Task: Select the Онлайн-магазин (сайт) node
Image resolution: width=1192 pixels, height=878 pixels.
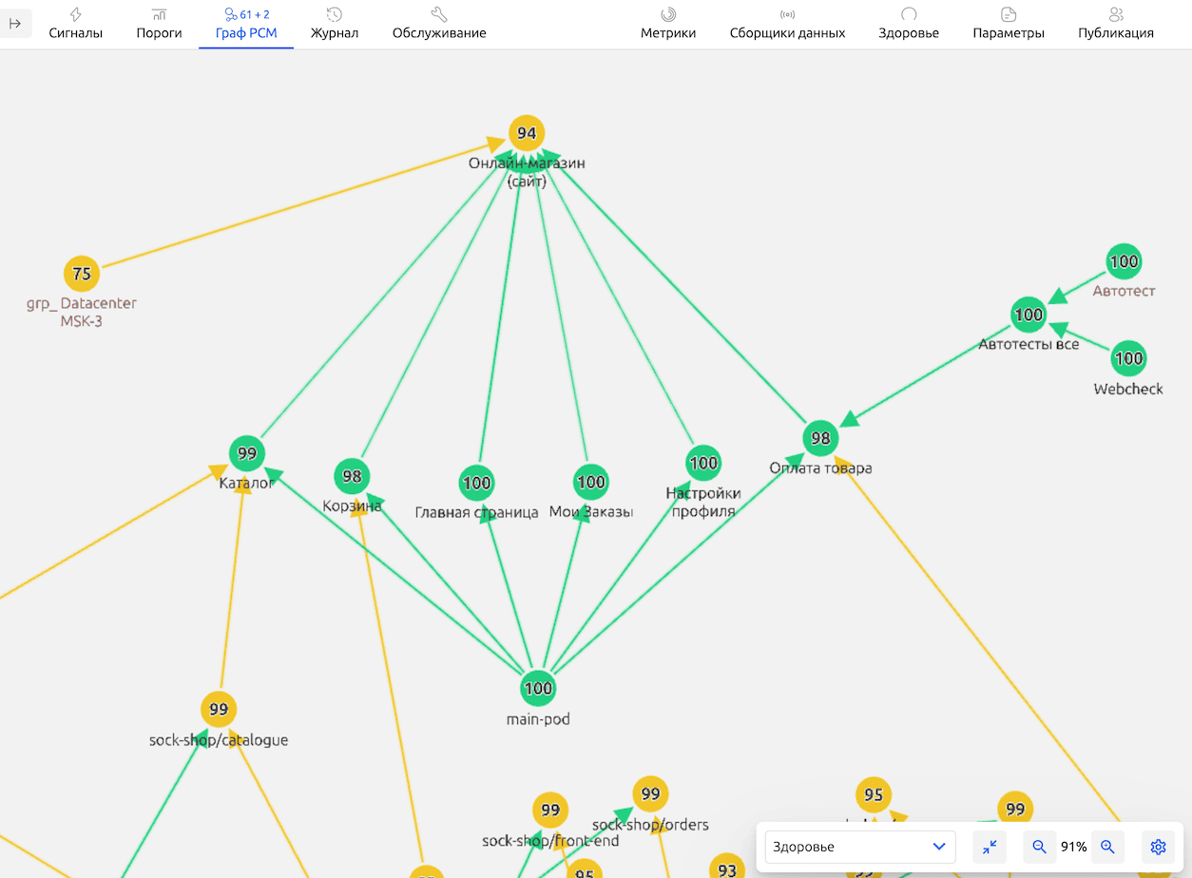Action: click(527, 133)
